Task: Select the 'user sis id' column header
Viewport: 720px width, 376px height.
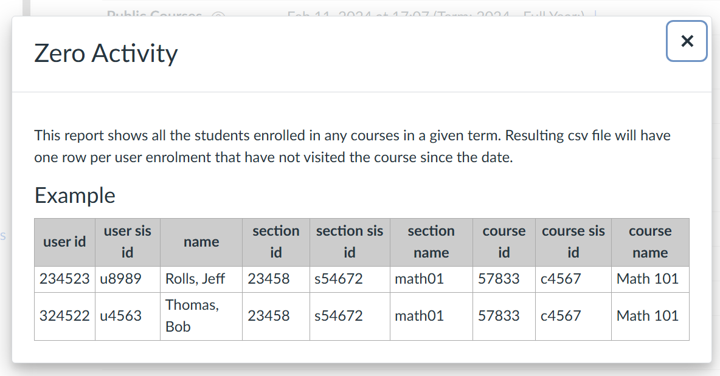Action: click(127, 242)
